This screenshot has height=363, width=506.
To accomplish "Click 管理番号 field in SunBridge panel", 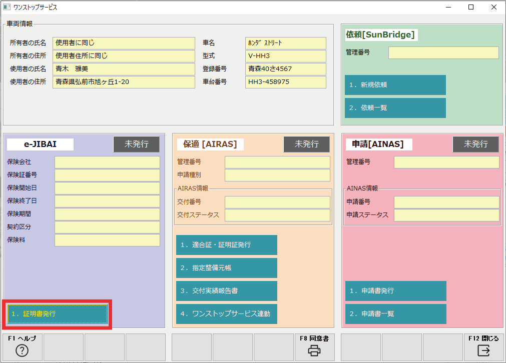I will tap(444, 52).
